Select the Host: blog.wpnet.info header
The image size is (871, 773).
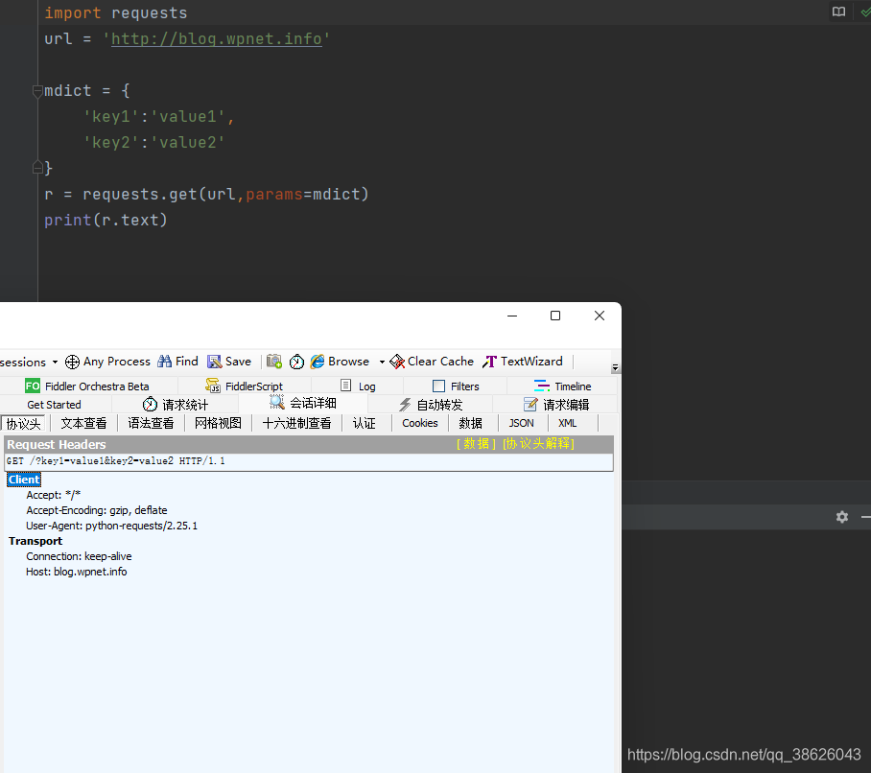[x=76, y=572]
